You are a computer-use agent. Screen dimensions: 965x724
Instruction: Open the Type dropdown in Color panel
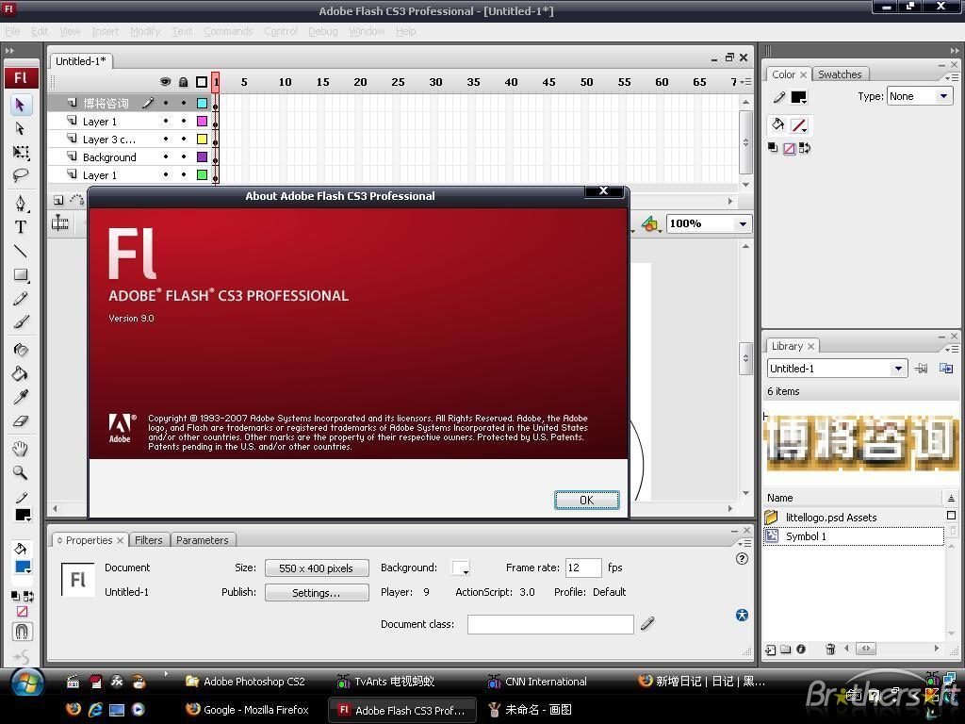click(x=943, y=95)
